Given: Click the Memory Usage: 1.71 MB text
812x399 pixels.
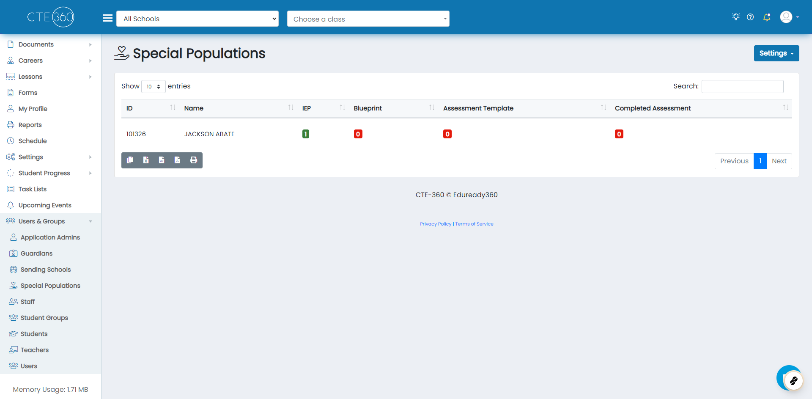Looking at the screenshot, I should click(50, 390).
